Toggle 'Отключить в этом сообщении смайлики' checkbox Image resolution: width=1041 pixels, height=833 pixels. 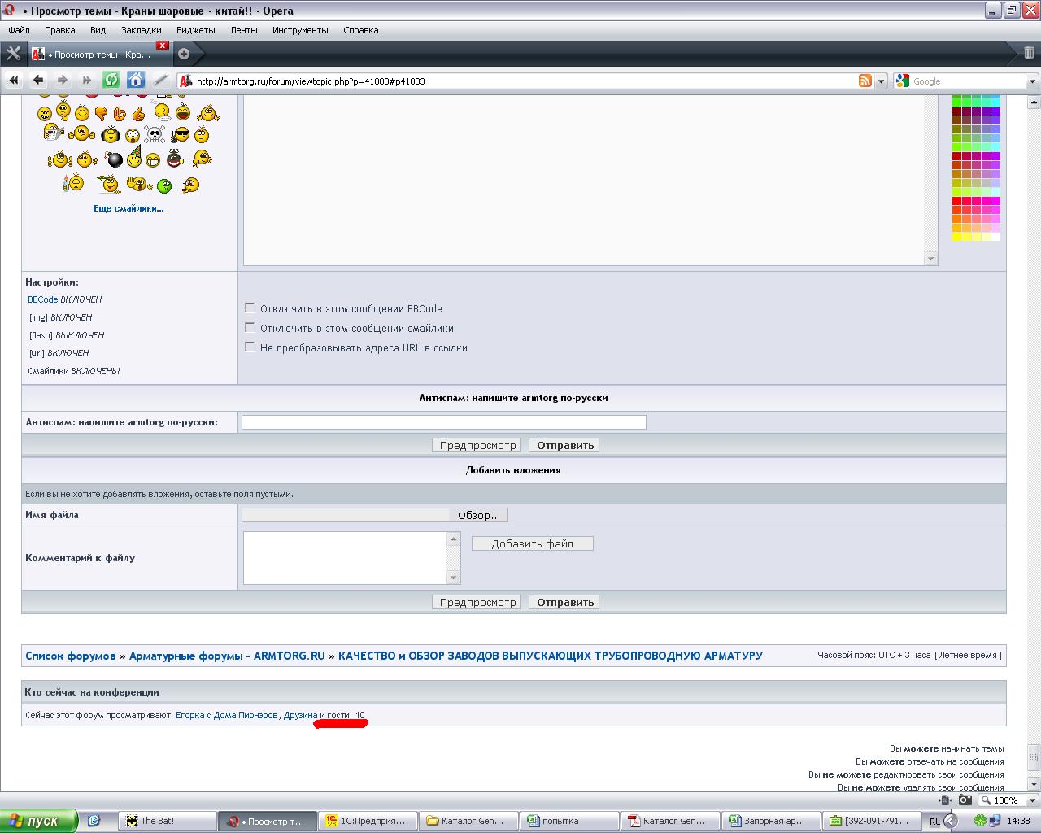pos(250,328)
